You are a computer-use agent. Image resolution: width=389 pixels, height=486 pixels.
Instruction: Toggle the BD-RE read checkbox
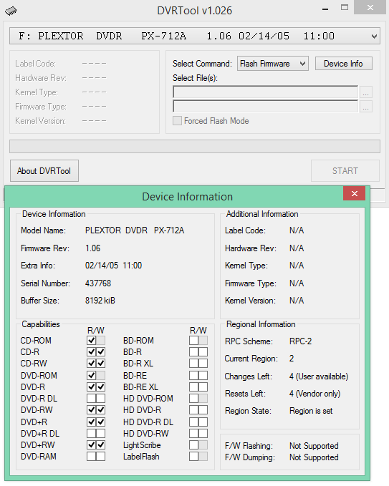point(193,375)
